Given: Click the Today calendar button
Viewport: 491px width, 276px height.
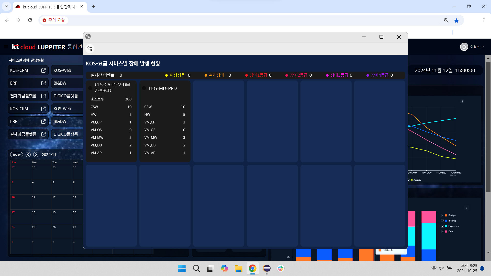Looking at the screenshot, I should click(x=17, y=155).
